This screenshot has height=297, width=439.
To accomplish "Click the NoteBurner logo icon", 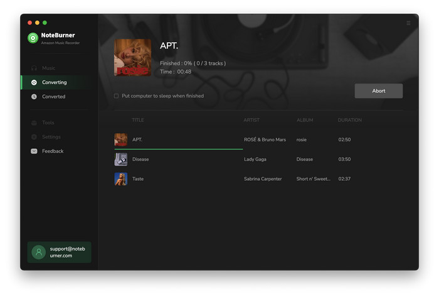I will [33, 38].
